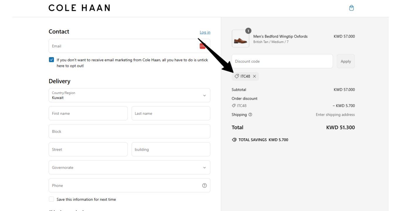This screenshot has height=211, width=401.
Task: Click the TOTAL SAVINGS KWD 5.700 text
Action: (263, 140)
